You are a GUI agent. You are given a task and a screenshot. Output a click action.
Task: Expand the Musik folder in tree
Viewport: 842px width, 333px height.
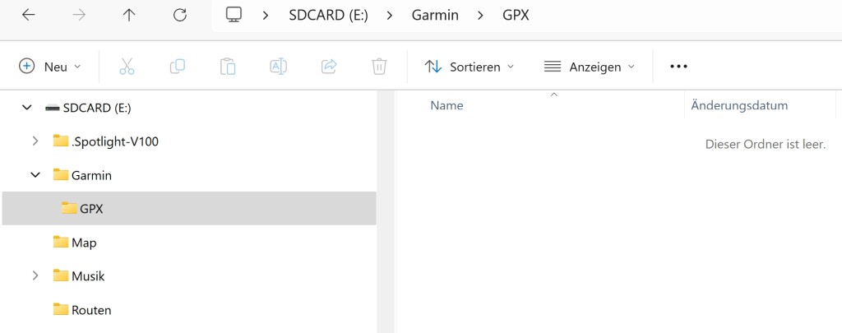[x=35, y=276]
